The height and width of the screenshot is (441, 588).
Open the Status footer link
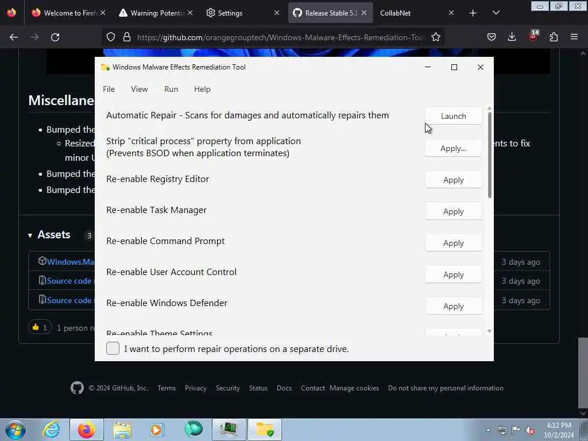(x=258, y=388)
